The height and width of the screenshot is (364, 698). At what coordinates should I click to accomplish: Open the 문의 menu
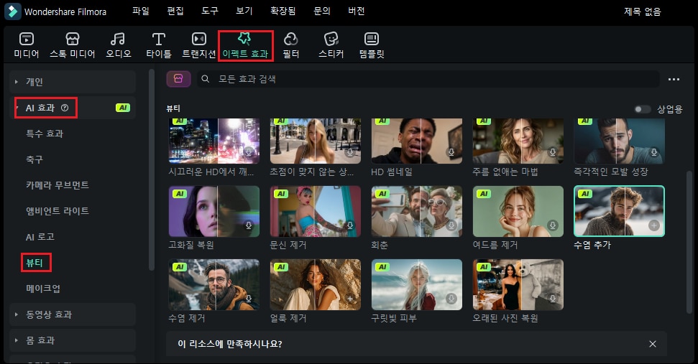click(x=322, y=11)
